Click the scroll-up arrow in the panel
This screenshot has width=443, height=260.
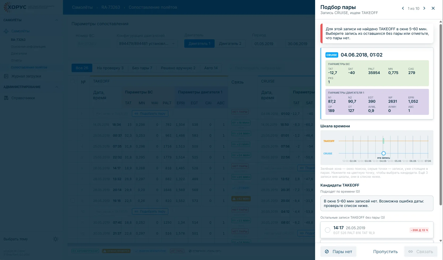point(441,22)
